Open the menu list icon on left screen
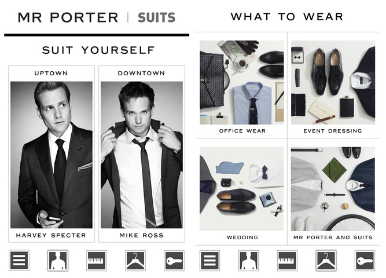Image resolution: width=386 pixels, height=278 pixels. coord(19,260)
